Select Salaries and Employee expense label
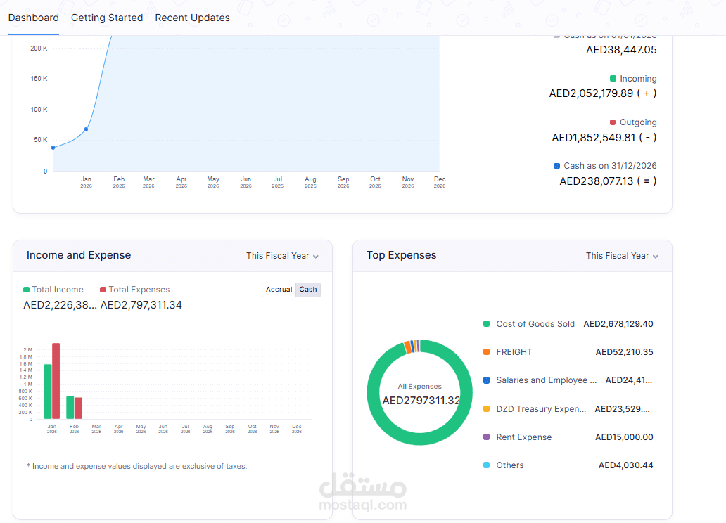Image resolution: width=726 pixels, height=523 pixels. click(x=547, y=380)
